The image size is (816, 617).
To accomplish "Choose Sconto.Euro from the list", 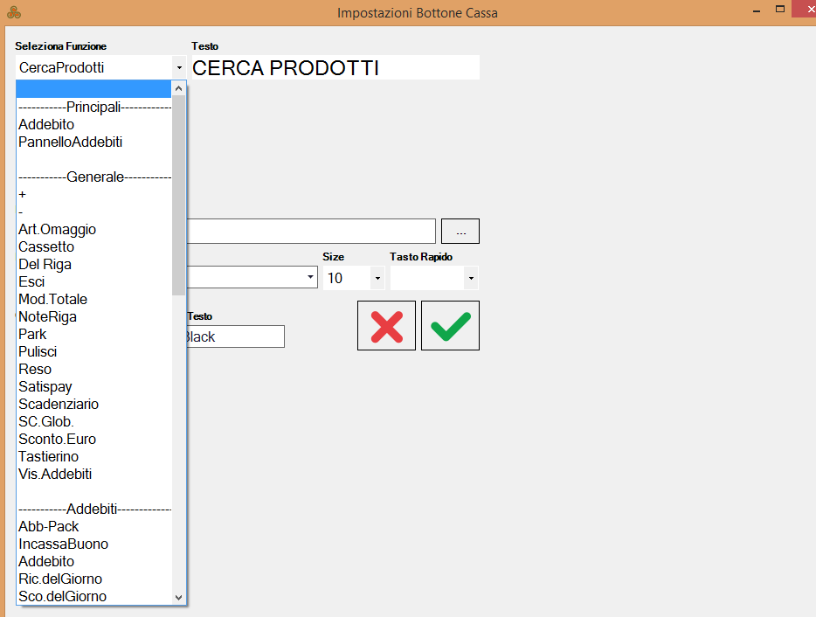I will (x=57, y=439).
